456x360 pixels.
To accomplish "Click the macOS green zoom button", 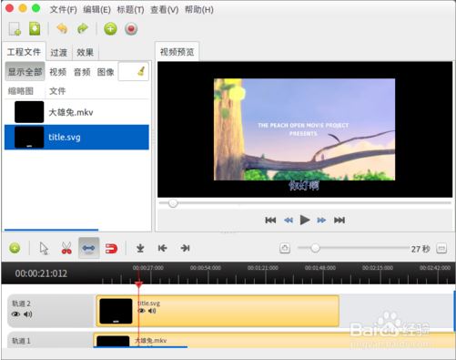I will pos(36,8).
